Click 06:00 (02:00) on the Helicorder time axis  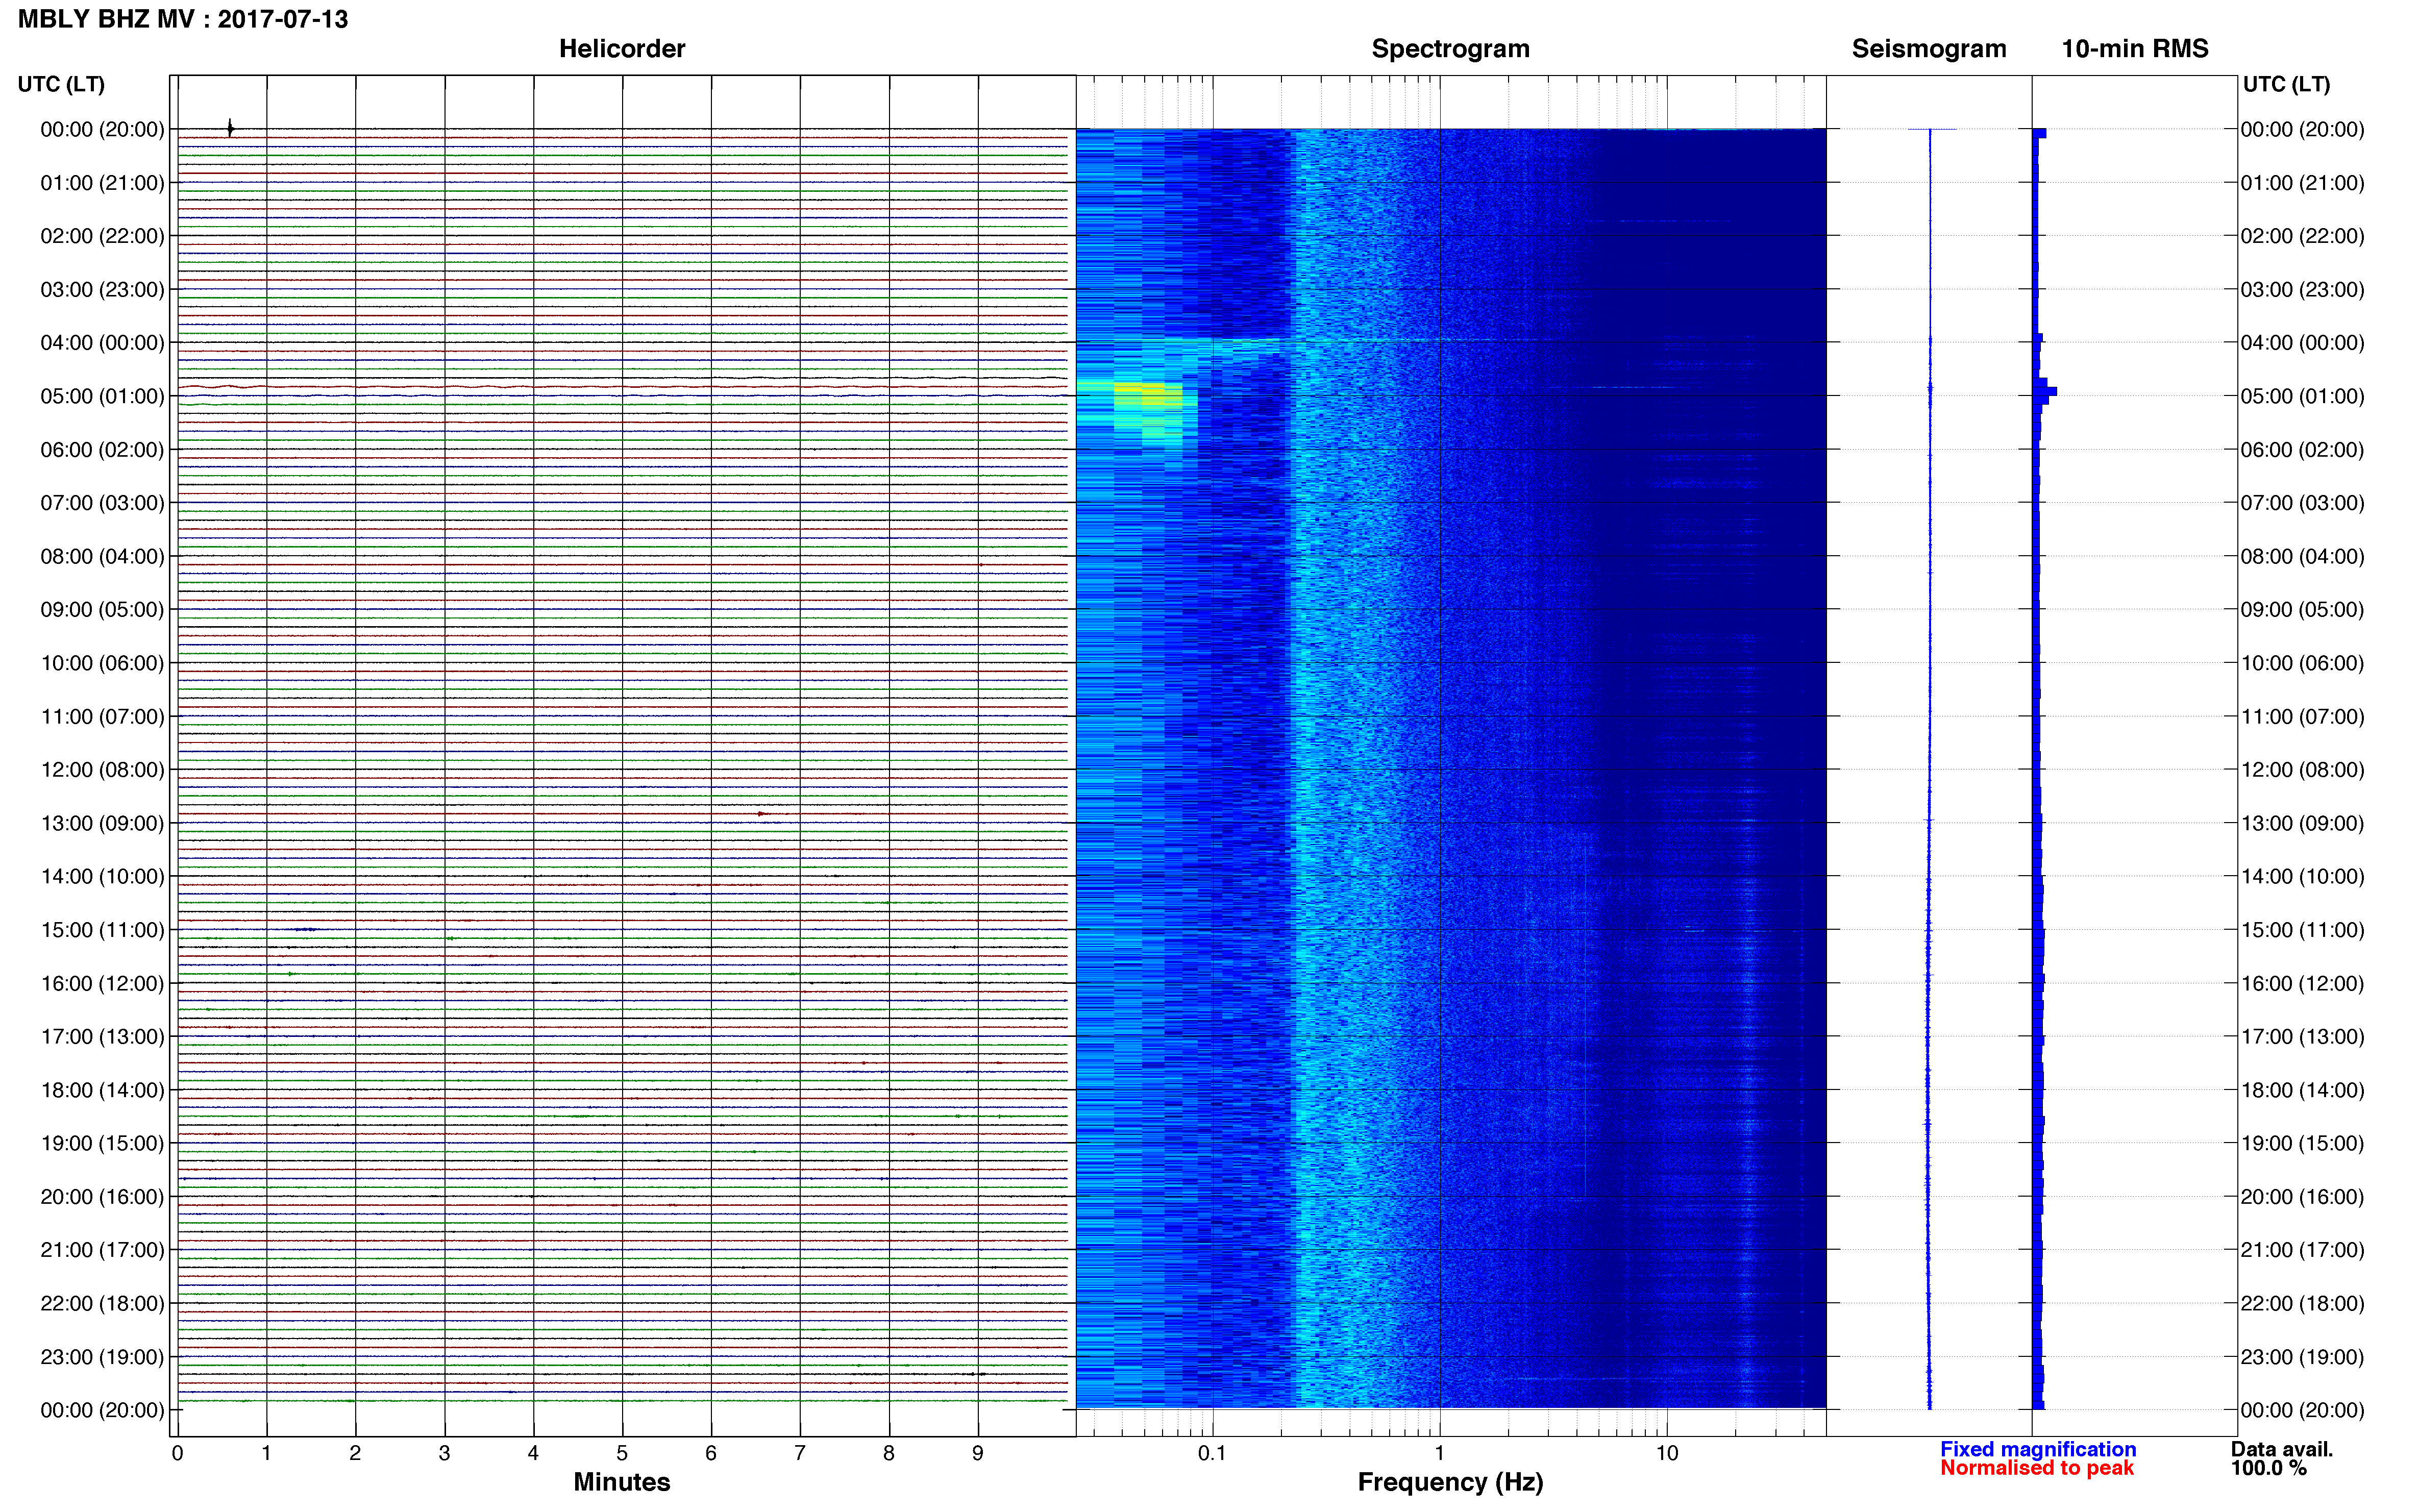click(x=102, y=450)
